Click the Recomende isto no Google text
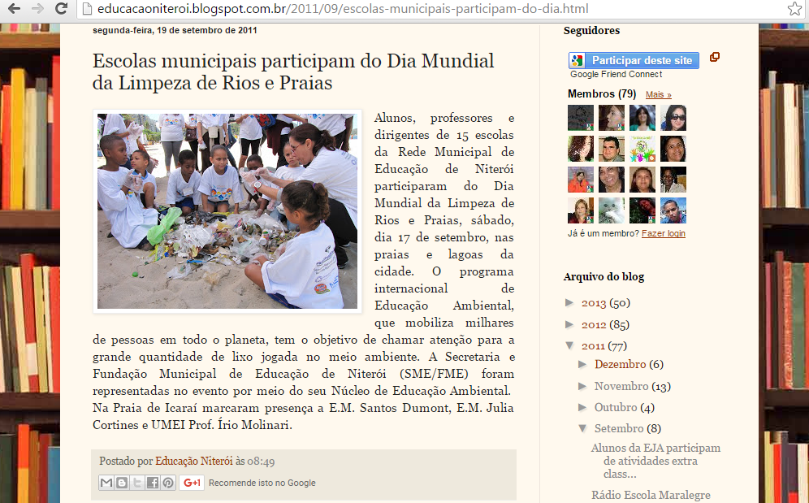Screen dimensions: 809x503 (262, 483)
